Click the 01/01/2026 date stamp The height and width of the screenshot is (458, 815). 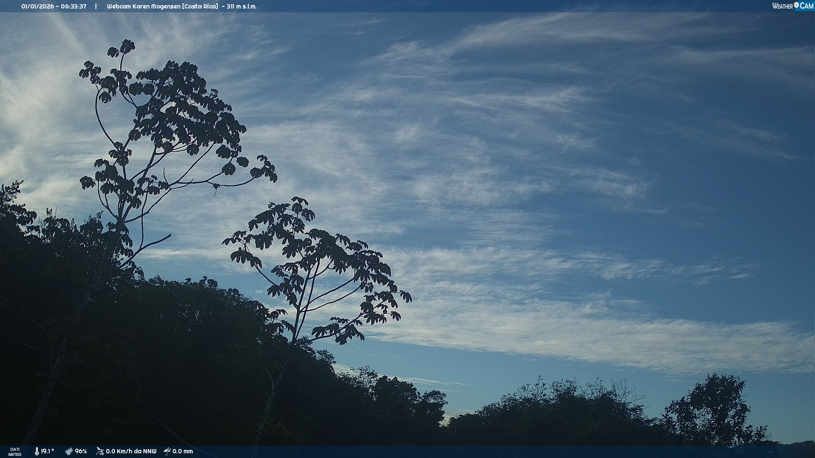[x=37, y=6]
